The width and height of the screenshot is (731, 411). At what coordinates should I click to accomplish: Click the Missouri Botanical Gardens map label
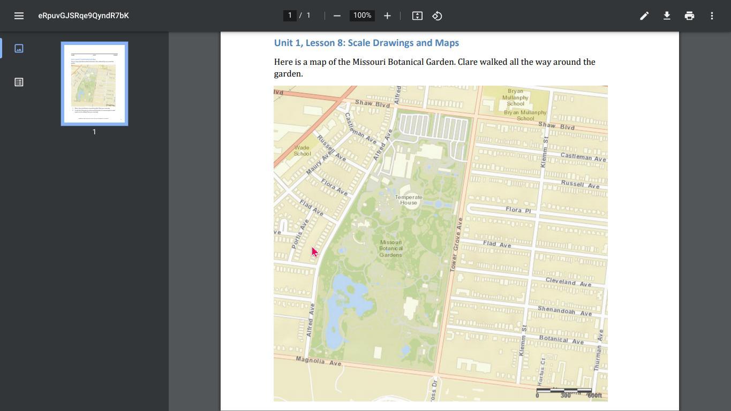(x=390, y=248)
